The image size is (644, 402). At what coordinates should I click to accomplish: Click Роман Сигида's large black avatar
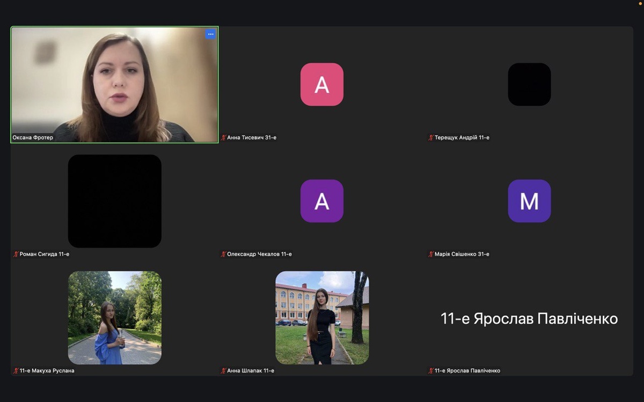(114, 201)
